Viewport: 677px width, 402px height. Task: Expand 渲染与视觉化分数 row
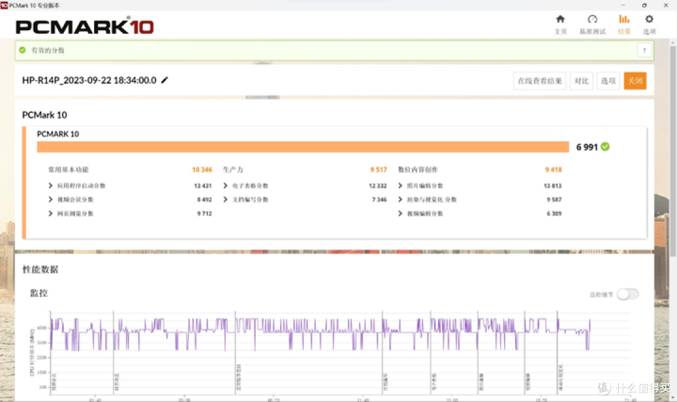coord(400,199)
